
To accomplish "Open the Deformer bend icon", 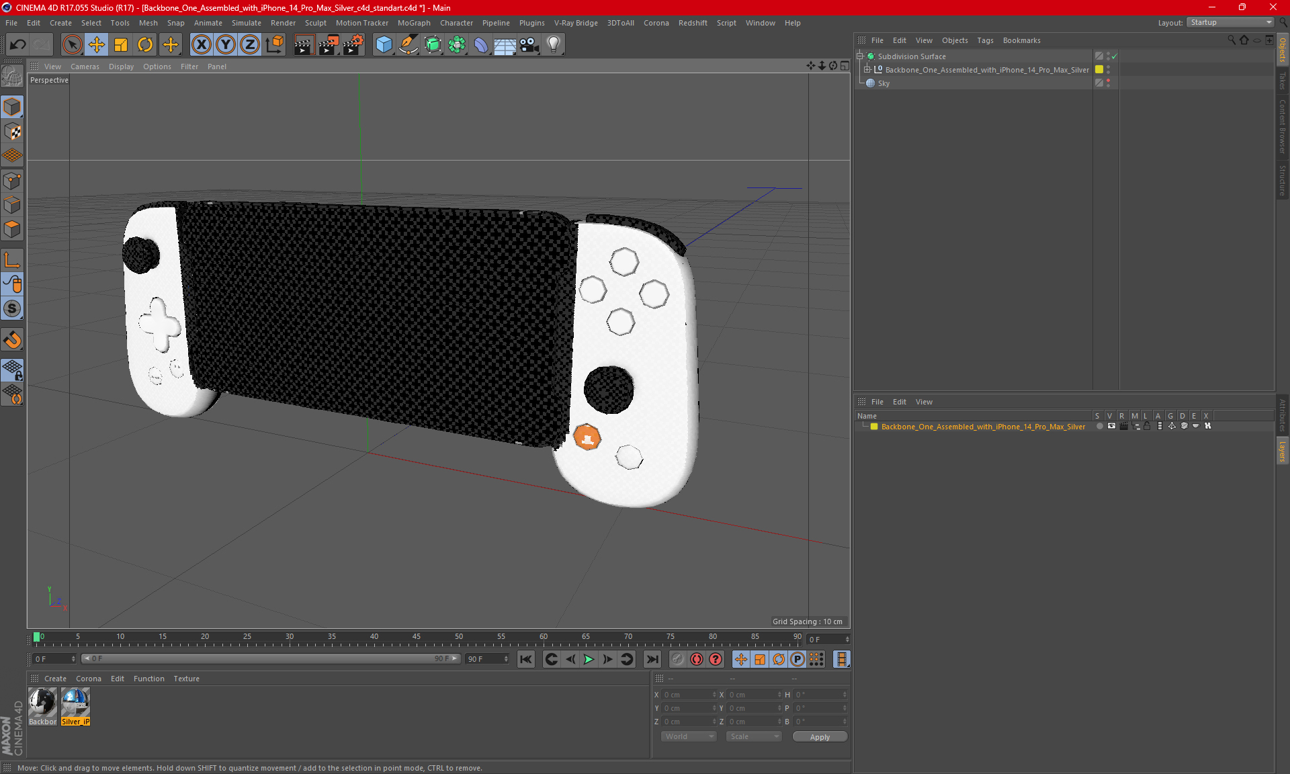I will [481, 45].
